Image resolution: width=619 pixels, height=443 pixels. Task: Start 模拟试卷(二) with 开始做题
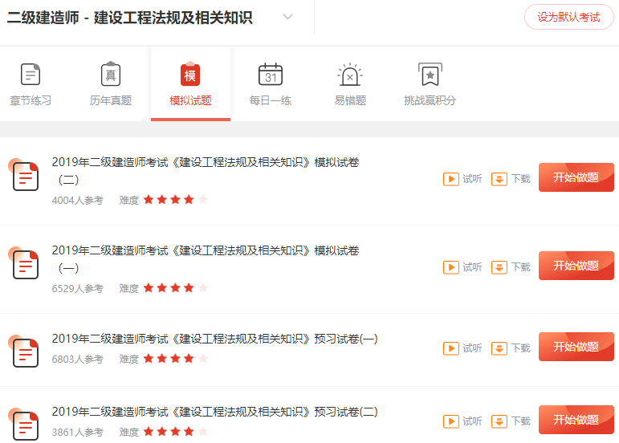pyautogui.click(x=576, y=177)
